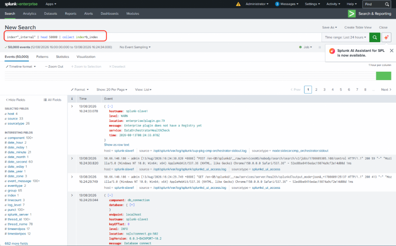Select the log_level field
Image resolution: width=396 pixels, height=246 pixels.
tap(15, 205)
